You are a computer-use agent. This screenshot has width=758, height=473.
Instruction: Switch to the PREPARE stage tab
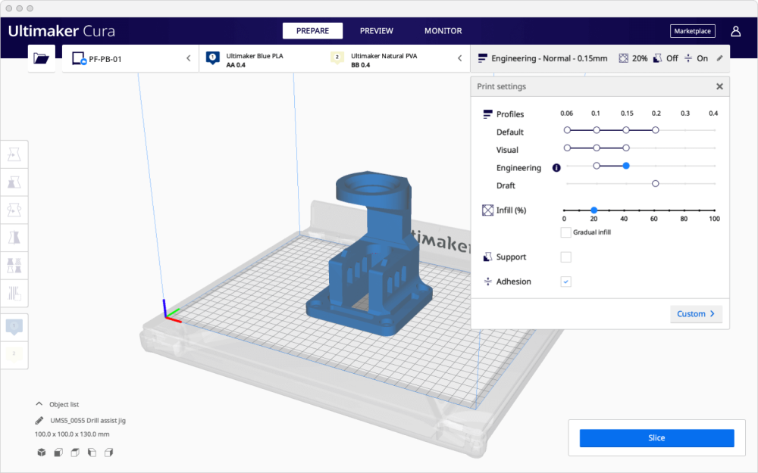coord(312,31)
